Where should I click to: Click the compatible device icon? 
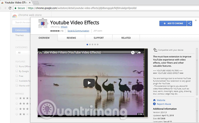(x=155, y=50)
